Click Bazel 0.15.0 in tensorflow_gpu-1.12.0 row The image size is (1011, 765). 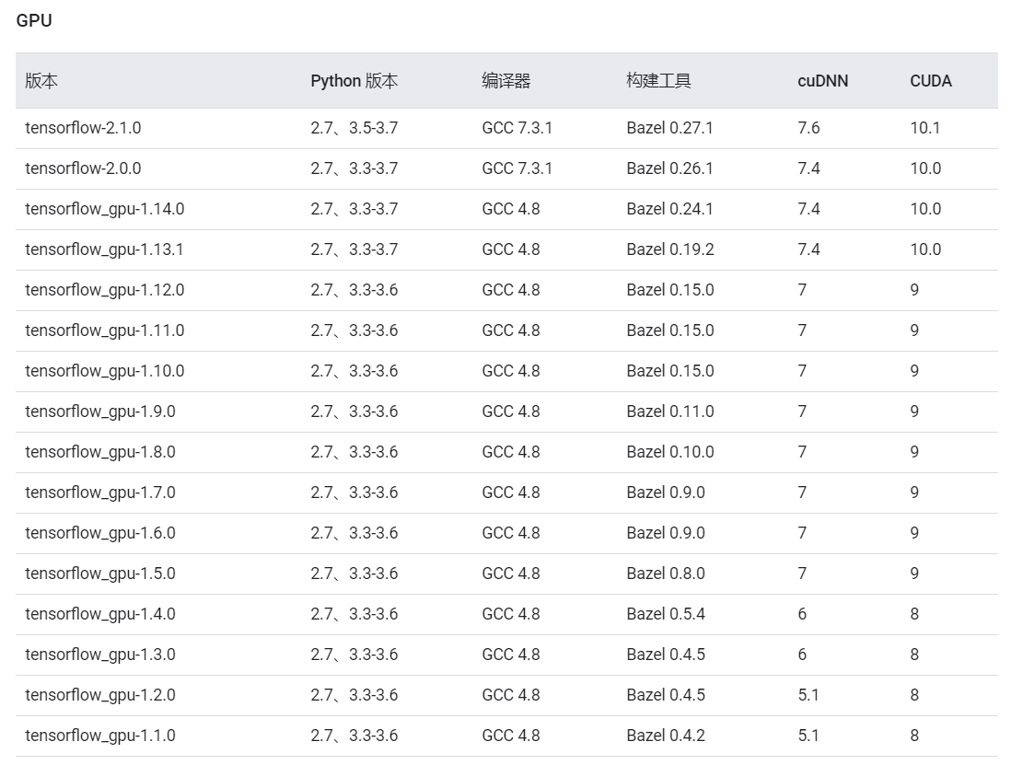(x=670, y=290)
